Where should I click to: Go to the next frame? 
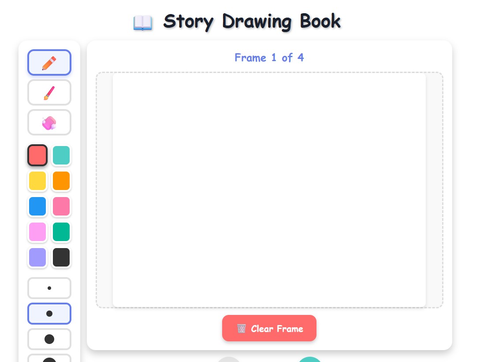pos(310,360)
